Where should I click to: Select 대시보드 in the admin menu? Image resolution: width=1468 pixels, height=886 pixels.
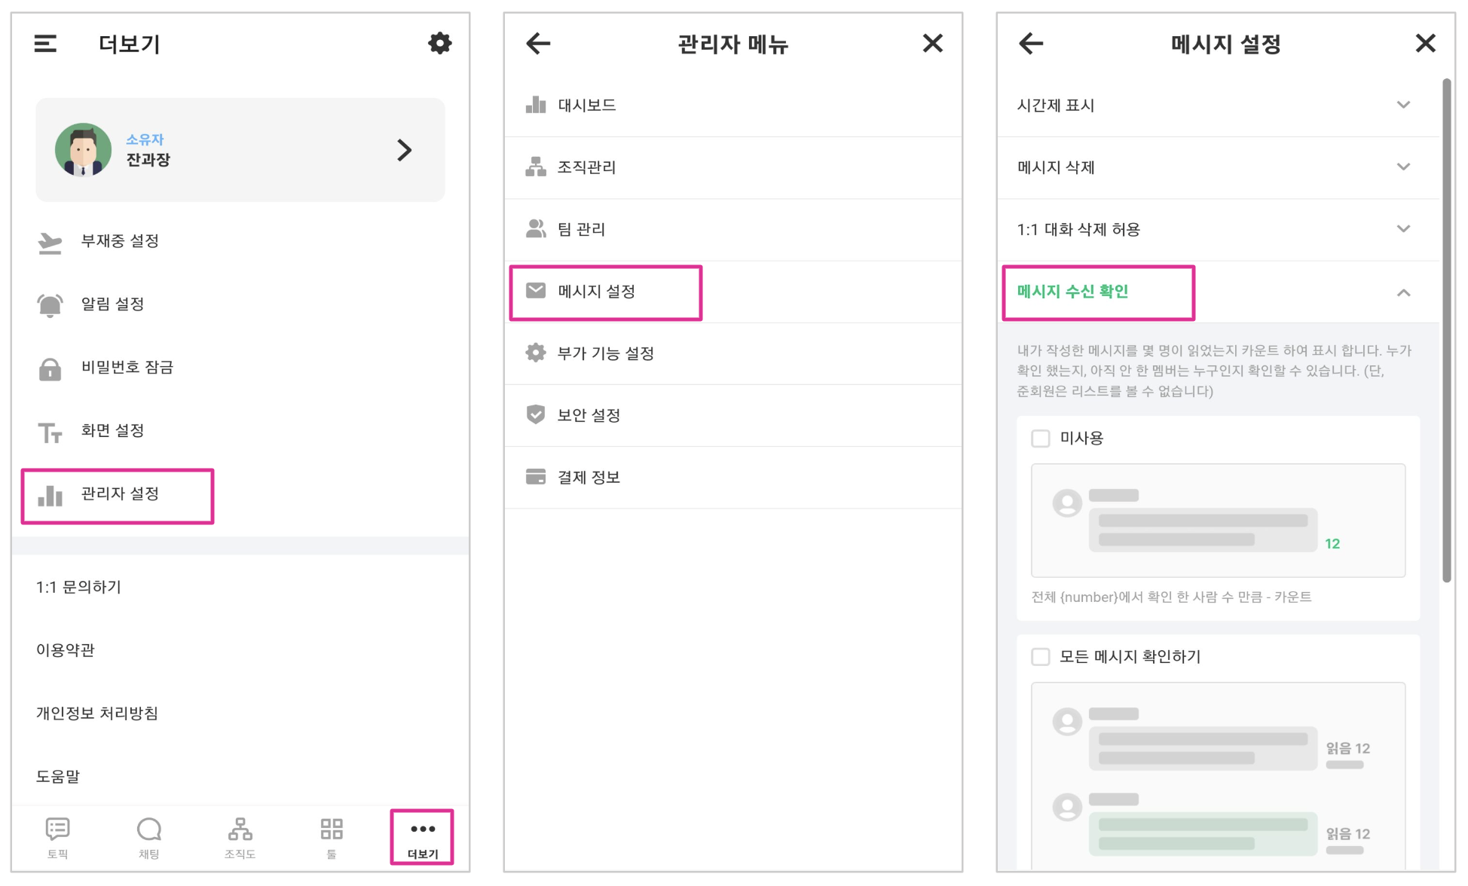[586, 105]
